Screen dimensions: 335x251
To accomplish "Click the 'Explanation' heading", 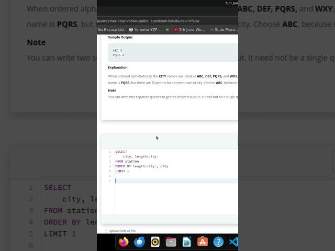I will 118,67.
